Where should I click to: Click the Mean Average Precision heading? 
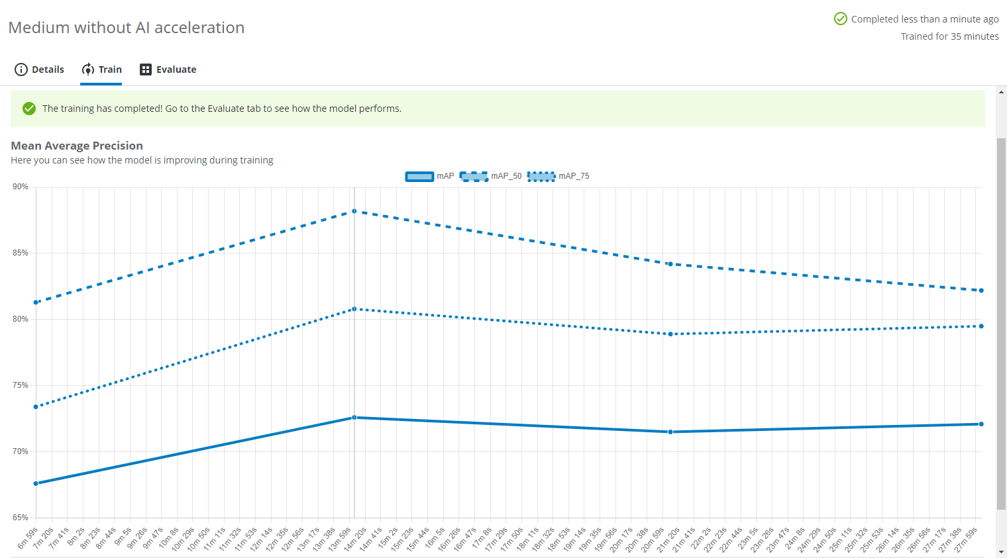click(x=77, y=146)
